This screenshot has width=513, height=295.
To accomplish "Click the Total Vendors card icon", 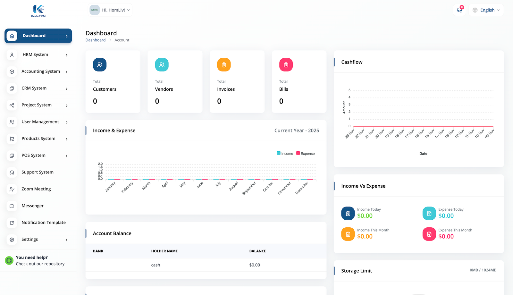I will (x=162, y=65).
